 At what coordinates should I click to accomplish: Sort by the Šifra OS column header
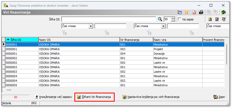click(x=22, y=40)
